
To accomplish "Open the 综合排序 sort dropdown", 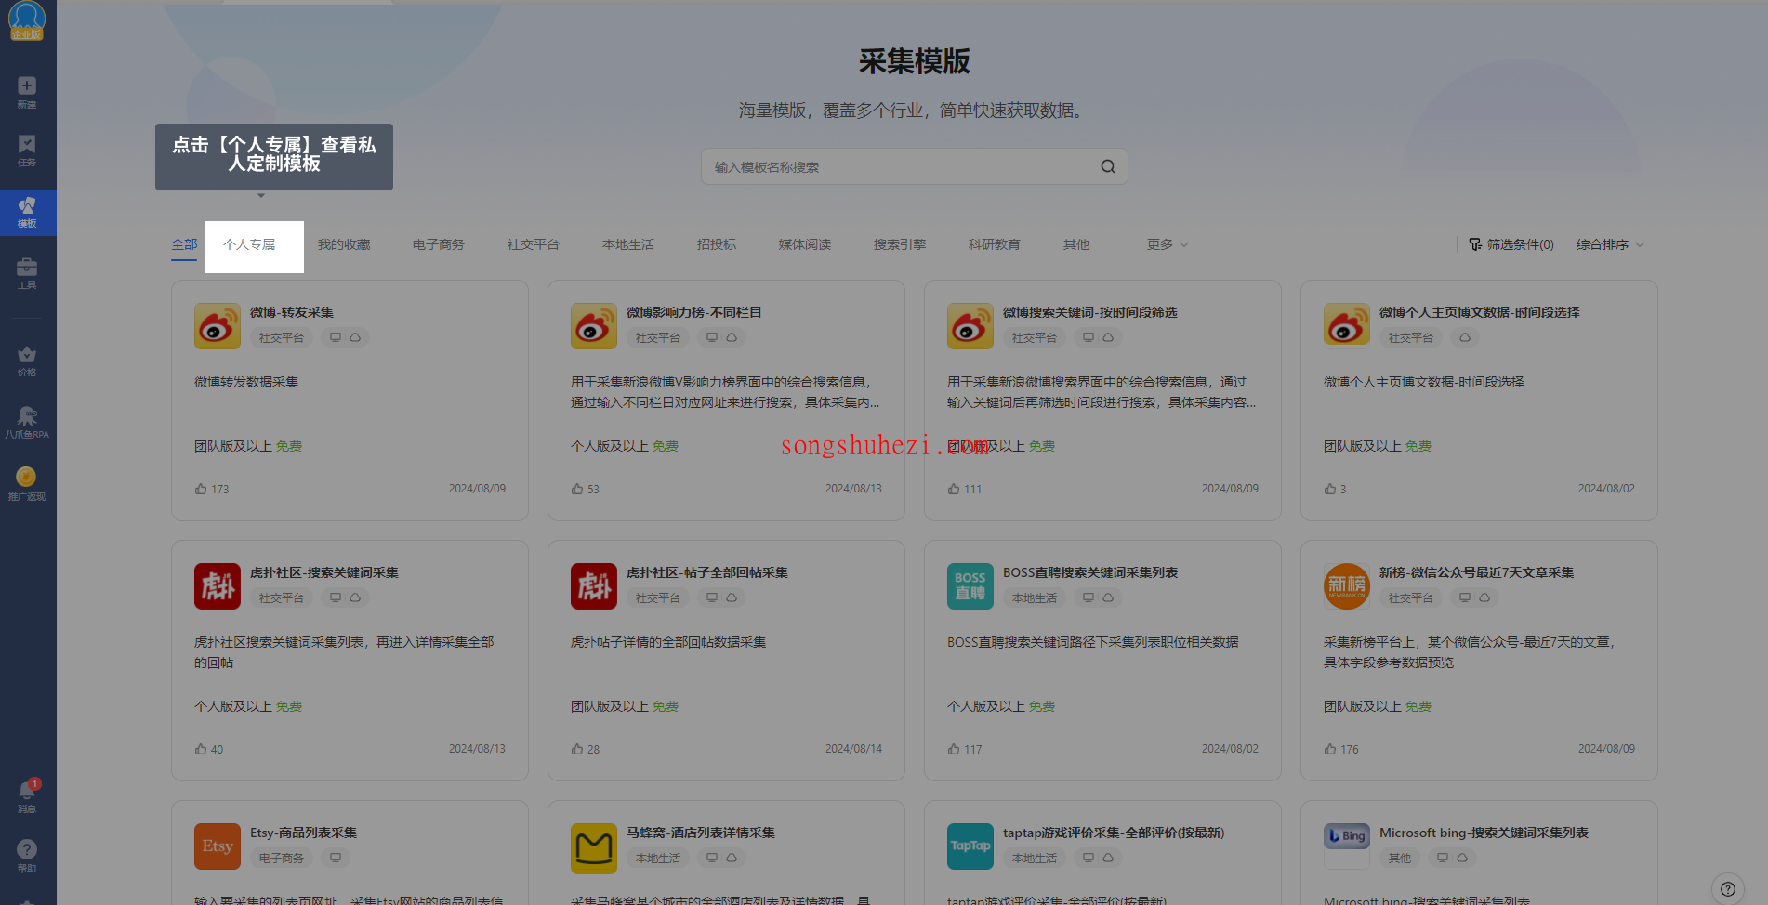I will pos(1610,244).
